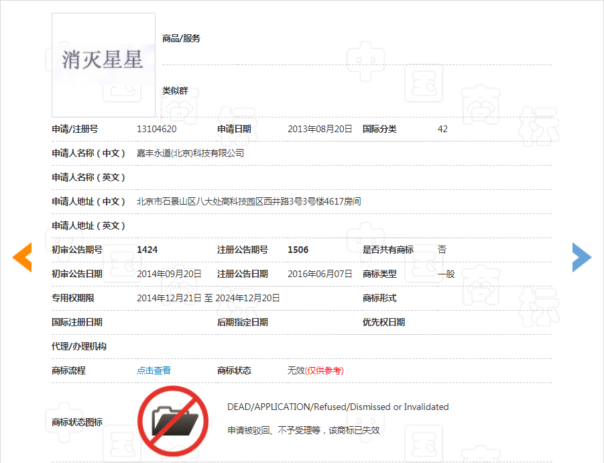Click international class value 42
Viewport: 604px width, 463px height.
pyautogui.click(x=442, y=129)
